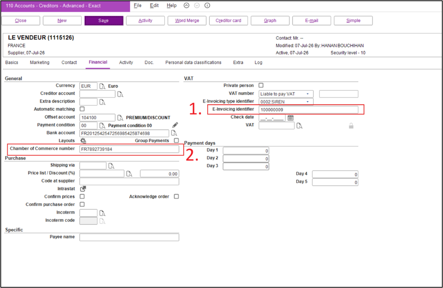This screenshot has height=288, width=443.
Task: Open the Shipping via lookup icon
Action: [111, 166]
